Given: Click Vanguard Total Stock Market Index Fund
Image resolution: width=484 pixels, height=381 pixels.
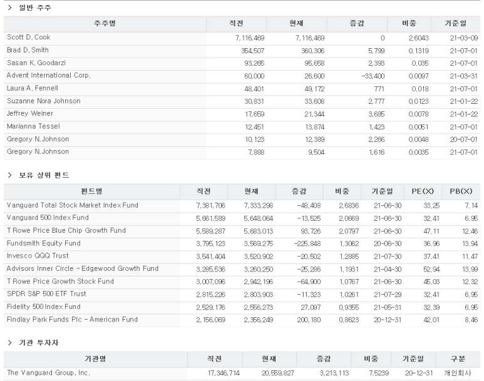Looking at the screenshot, I should pyautogui.click(x=73, y=205).
